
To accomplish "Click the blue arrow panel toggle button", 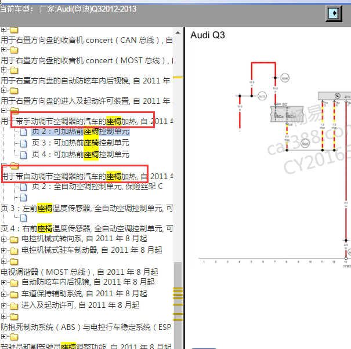I will [x=334, y=13].
